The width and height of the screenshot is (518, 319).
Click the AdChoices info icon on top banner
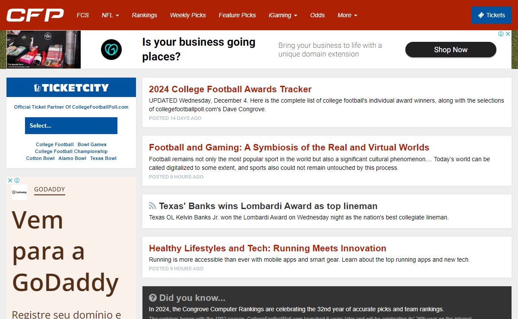point(501,34)
